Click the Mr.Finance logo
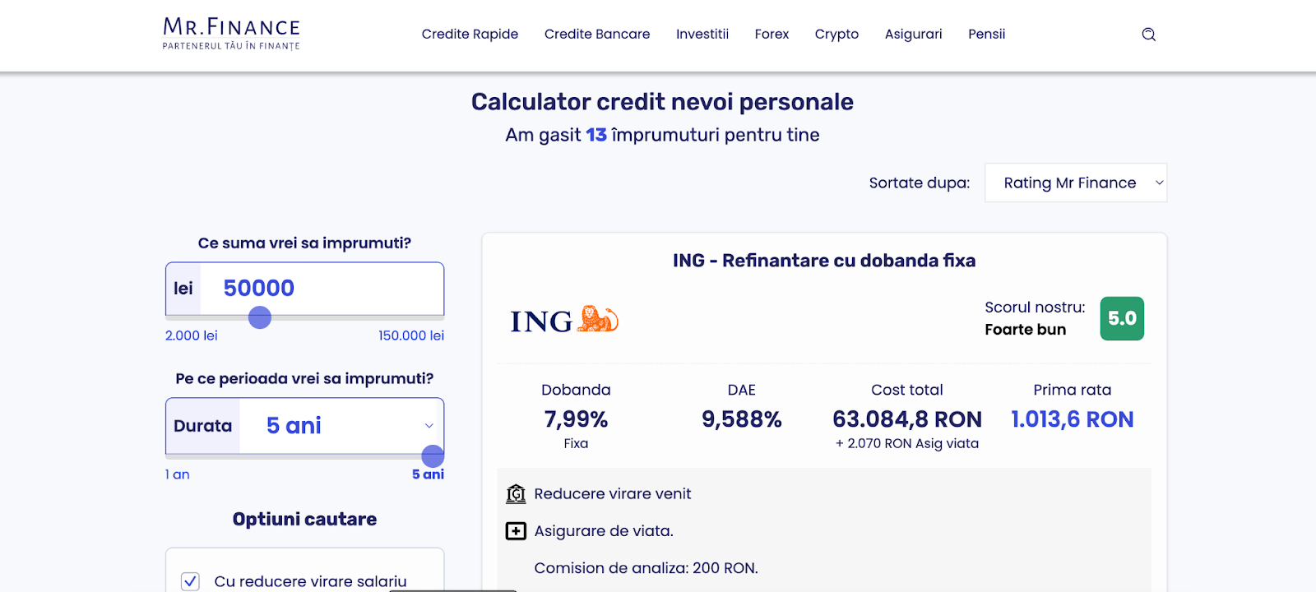 coord(231,34)
